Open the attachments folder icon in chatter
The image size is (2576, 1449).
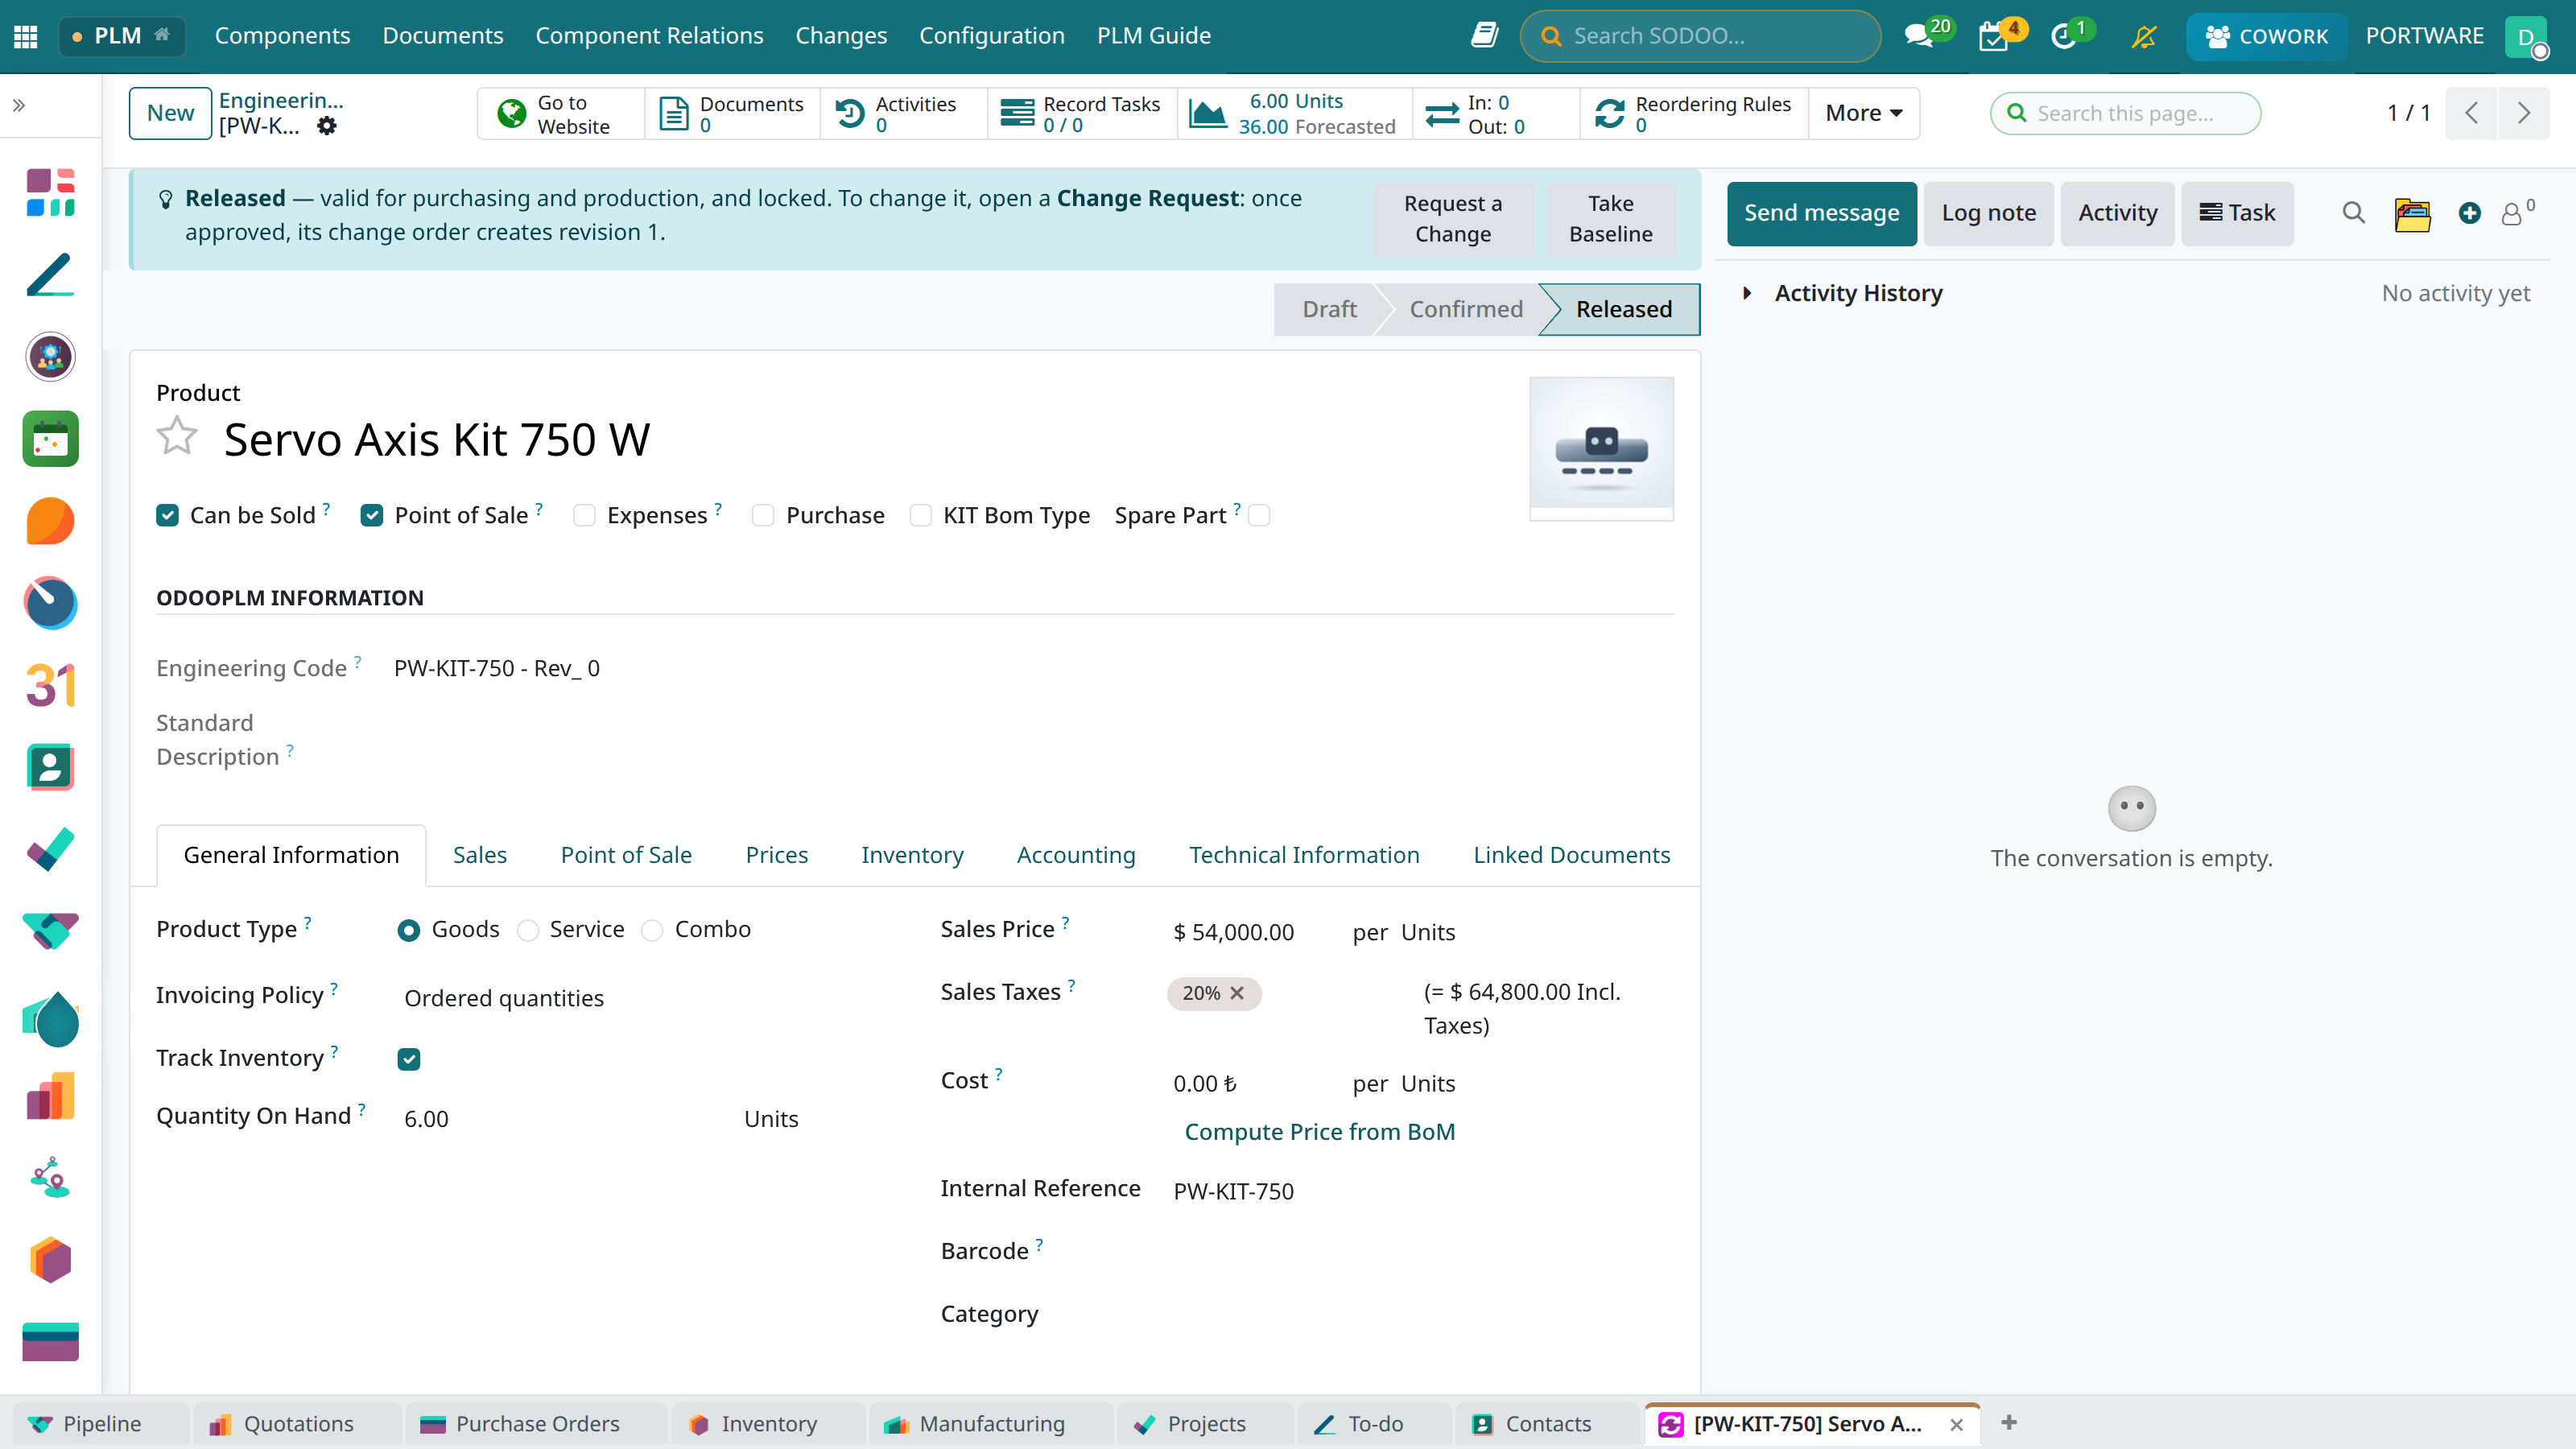click(x=2412, y=213)
